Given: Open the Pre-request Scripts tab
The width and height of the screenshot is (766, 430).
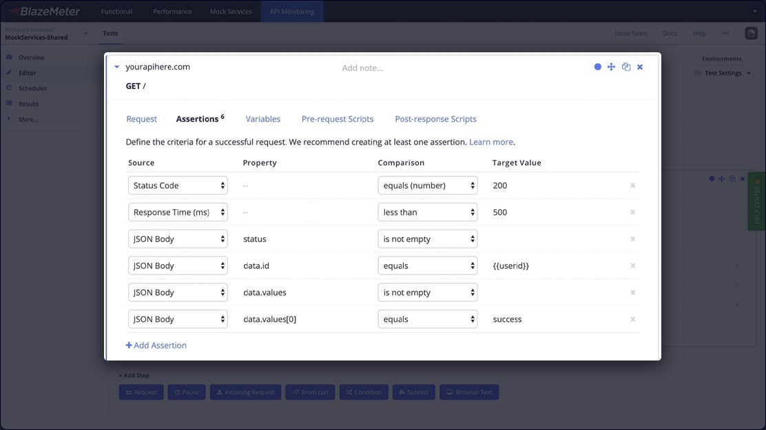Looking at the screenshot, I should click(338, 119).
